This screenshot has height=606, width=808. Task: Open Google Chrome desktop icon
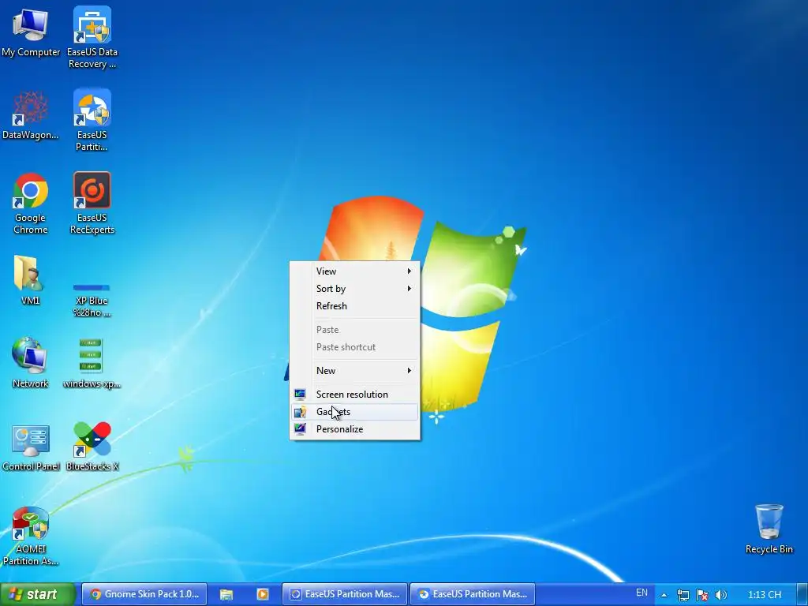(31, 203)
